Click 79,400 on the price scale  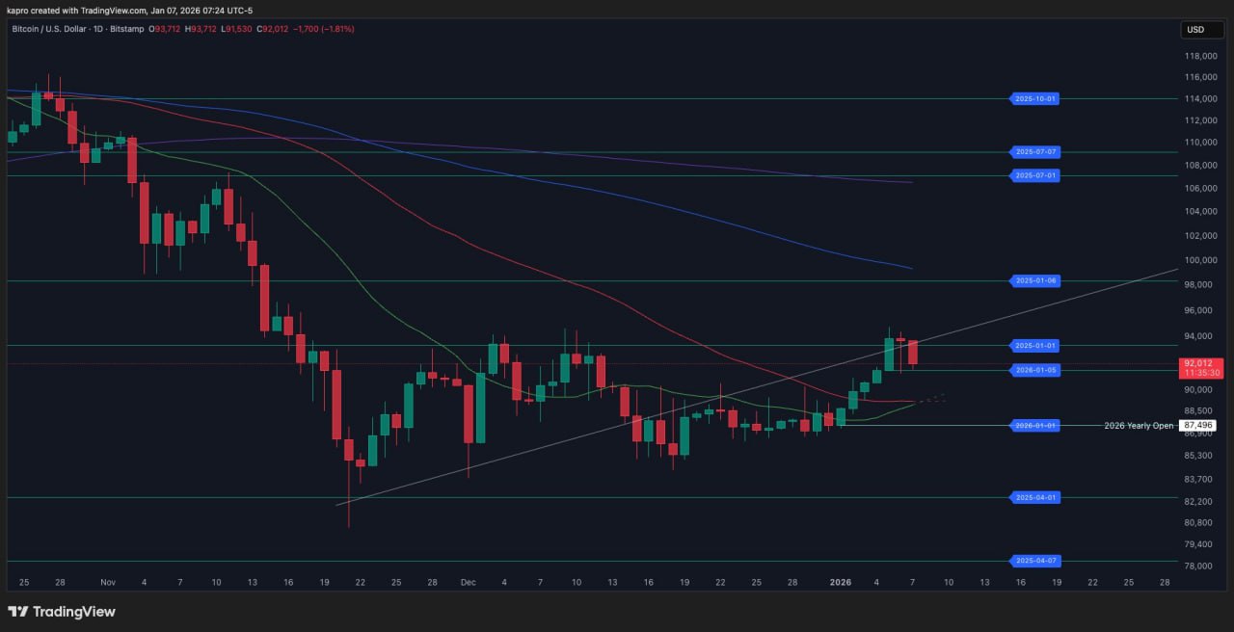1198,544
